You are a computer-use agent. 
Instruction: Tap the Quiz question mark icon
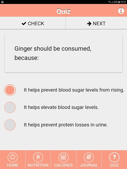(114, 157)
